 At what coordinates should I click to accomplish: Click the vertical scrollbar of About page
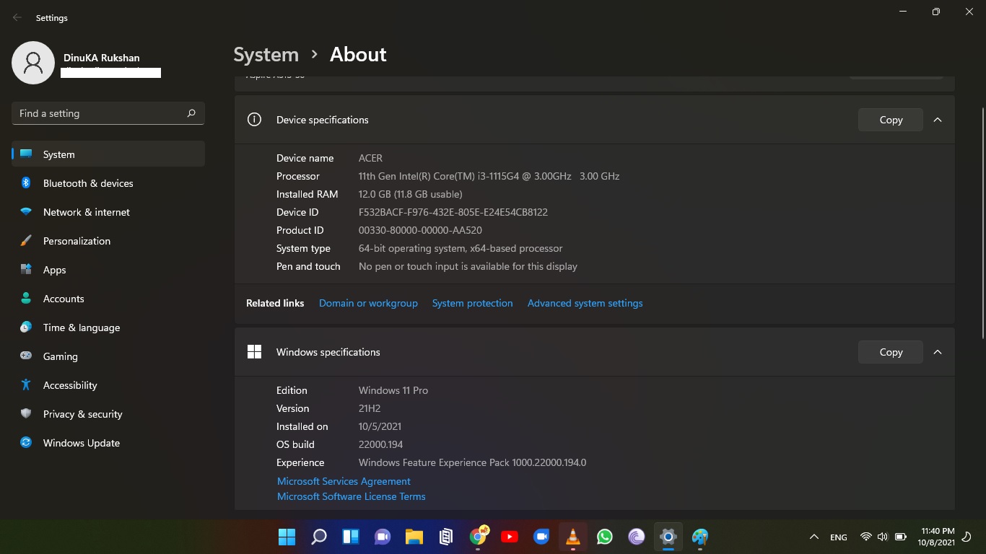point(982,224)
